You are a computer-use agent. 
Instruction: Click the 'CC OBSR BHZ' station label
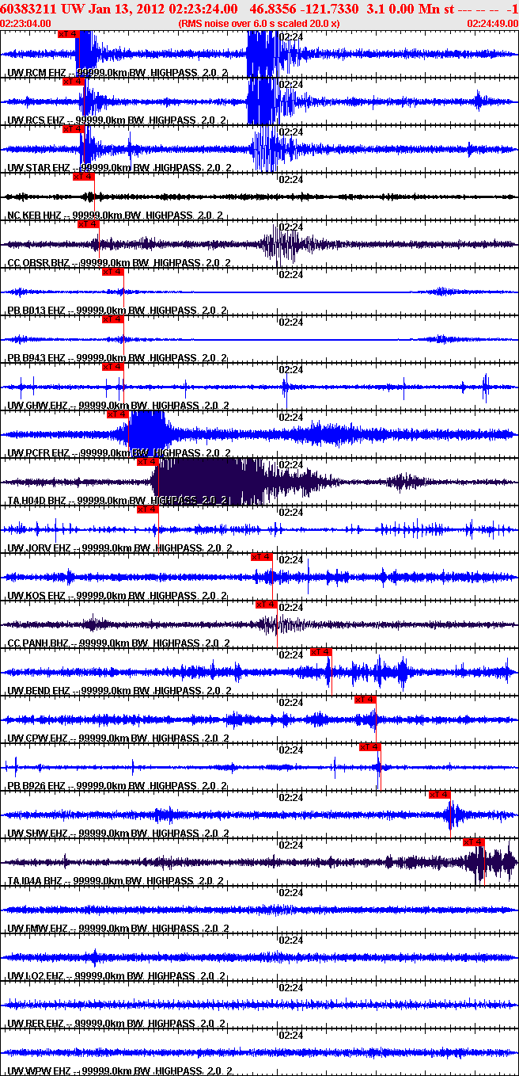pyautogui.click(x=40, y=263)
